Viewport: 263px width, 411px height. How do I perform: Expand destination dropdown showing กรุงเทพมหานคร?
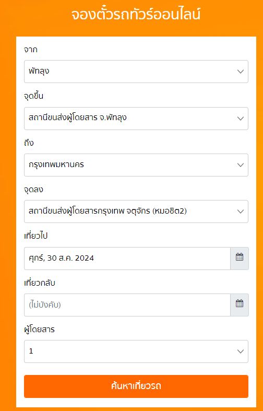[x=136, y=165]
